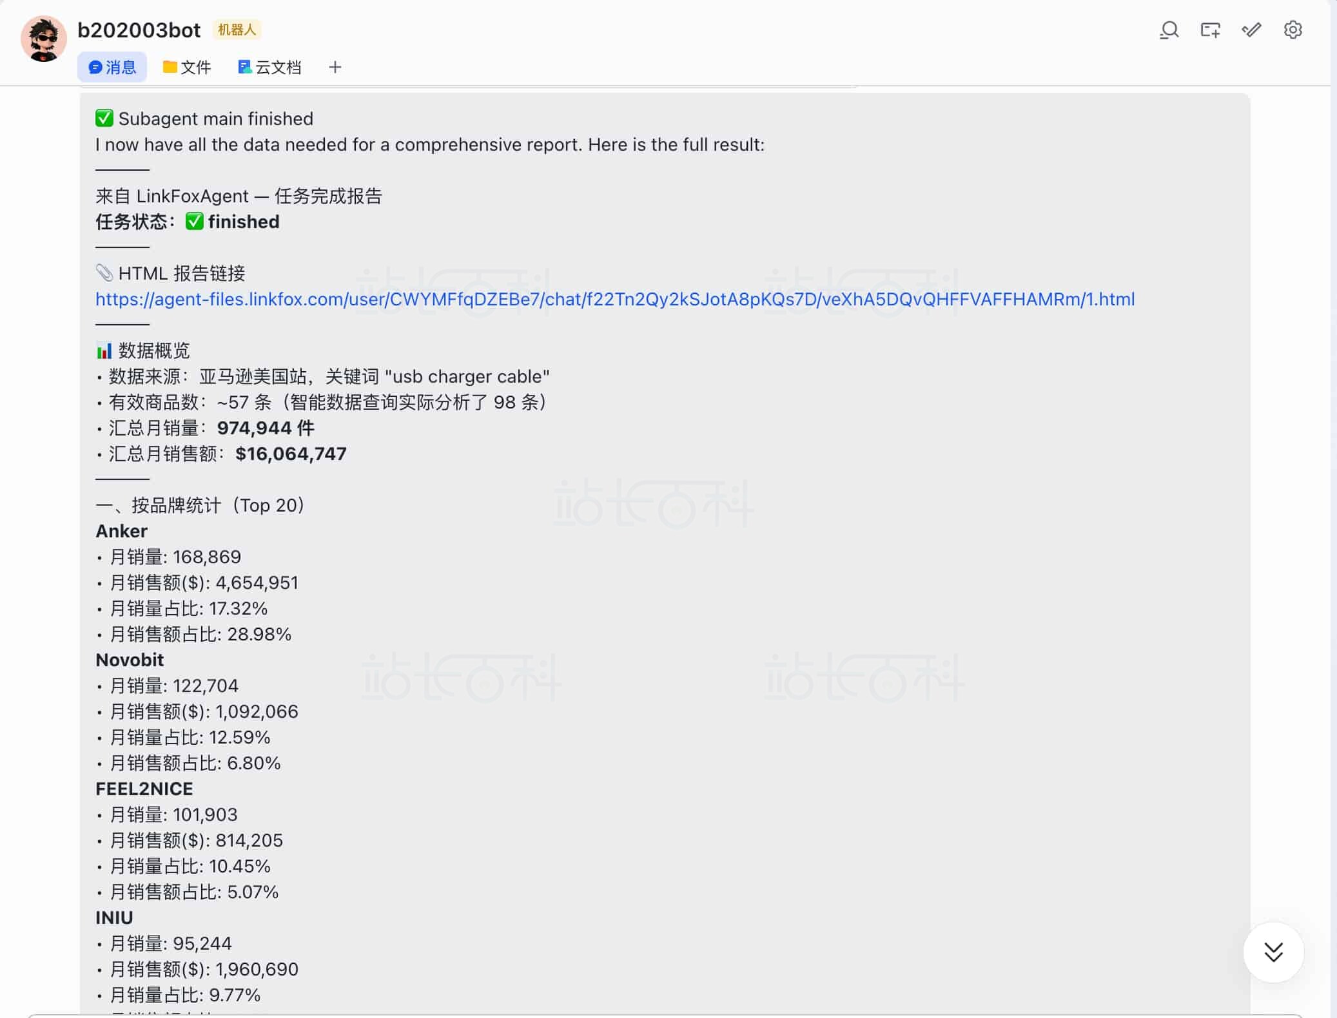This screenshot has width=1337, height=1018.
Task: Click FEEL2NICE 月销售额占比 5.07% line
Action: coord(187,892)
